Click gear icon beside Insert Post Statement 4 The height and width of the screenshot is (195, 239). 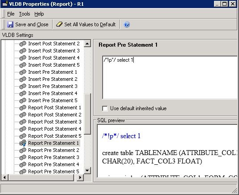coord(23,58)
